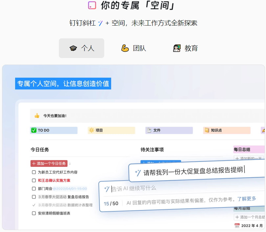This screenshot has width=266, height=232.
Task: Click the AI sparkle icon in prompt box
Action: (138, 173)
